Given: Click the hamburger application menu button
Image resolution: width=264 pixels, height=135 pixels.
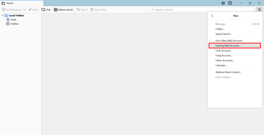Looking at the screenshot, I should (x=259, y=10).
